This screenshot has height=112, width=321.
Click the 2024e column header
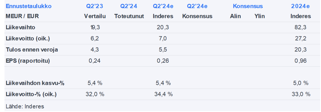301,6
